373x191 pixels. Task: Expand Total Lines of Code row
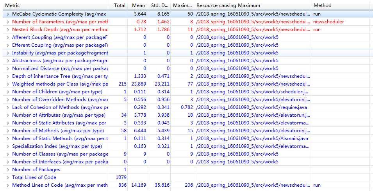(8, 177)
